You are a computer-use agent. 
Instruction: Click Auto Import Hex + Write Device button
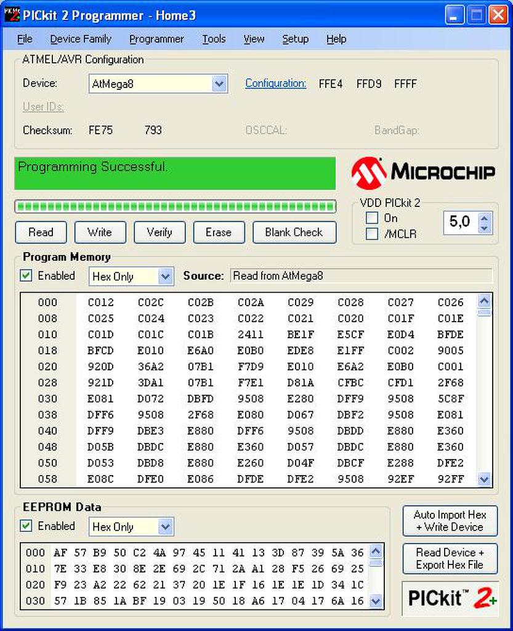pos(450,521)
